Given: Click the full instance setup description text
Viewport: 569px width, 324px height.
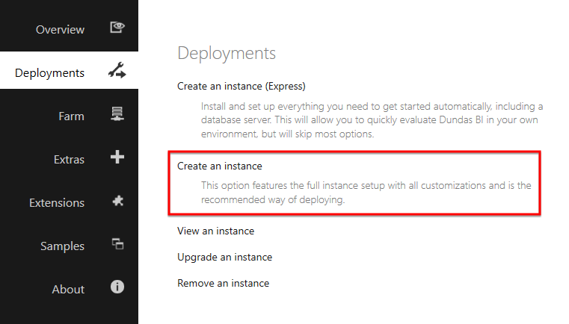Looking at the screenshot, I should click(366, 193).
